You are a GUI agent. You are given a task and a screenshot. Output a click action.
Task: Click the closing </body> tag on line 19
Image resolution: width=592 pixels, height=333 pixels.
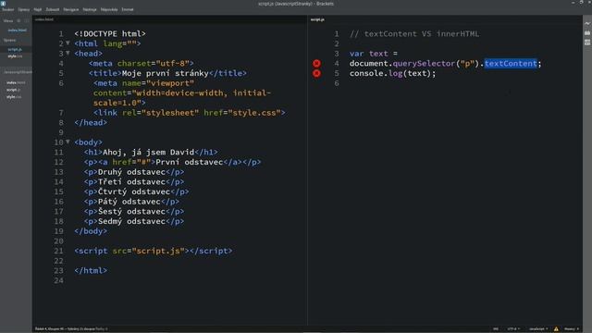coord(91,231)
